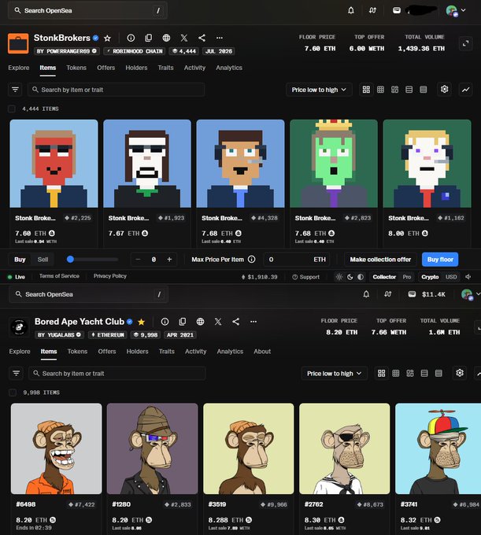
Task: Open Bored Ape Yacht Club more options ellipsis
Action: click(x=253, y=322)
